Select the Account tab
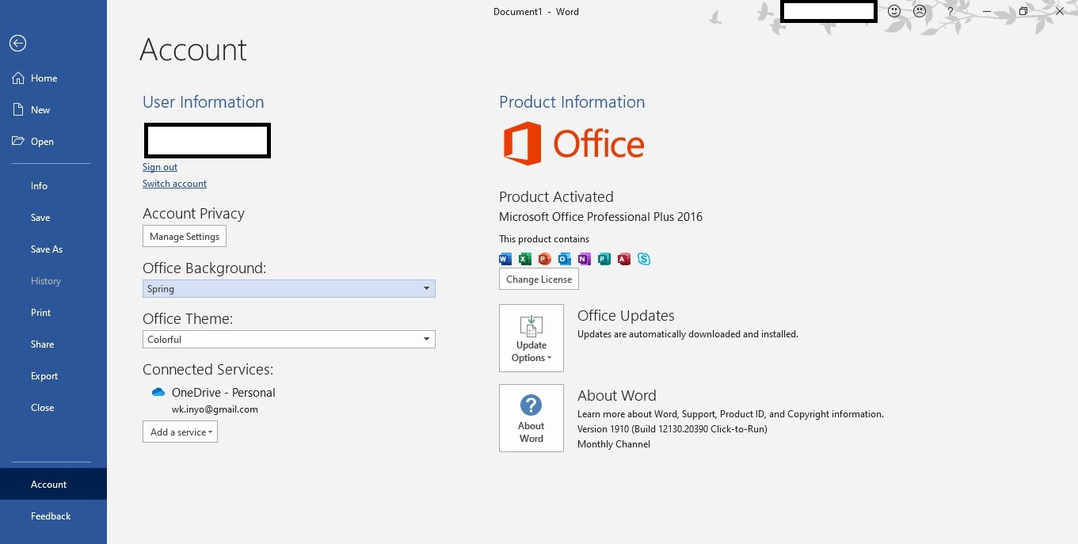The width and height of the screenshot is (1078, 544). point(53,484)
